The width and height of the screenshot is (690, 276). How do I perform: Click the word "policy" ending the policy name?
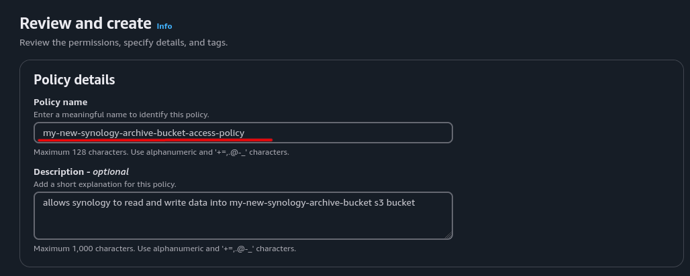click(231, 133)
